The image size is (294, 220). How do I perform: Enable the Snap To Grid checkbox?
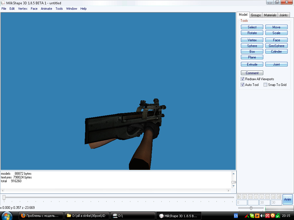pos(266,85)
